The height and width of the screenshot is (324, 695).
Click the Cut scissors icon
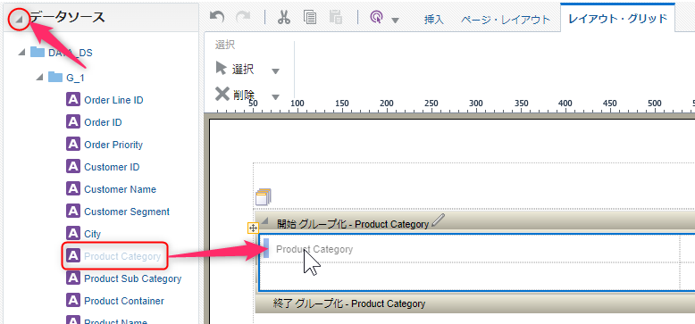click(x=284, y=17)
